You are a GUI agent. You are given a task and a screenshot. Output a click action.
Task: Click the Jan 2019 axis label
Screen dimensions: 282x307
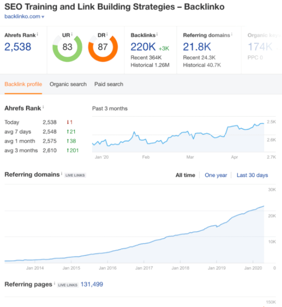click(217, 268)
